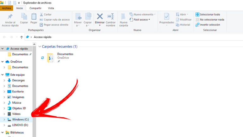Open the Fácil acceso dropdown
243x137 pixels.
pyautogui.click(x=140, y=20)
